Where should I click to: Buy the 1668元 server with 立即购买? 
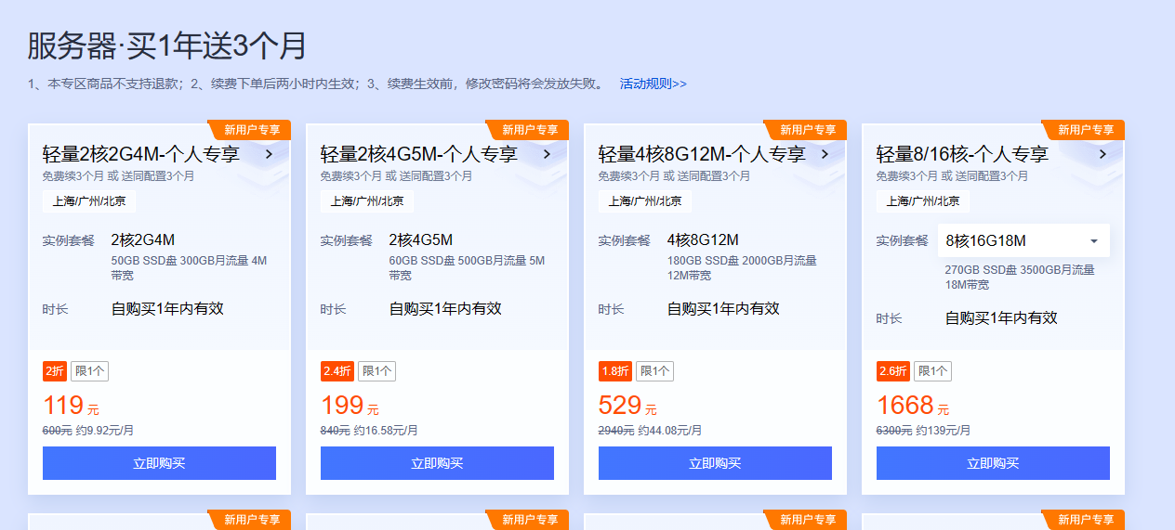993,463
